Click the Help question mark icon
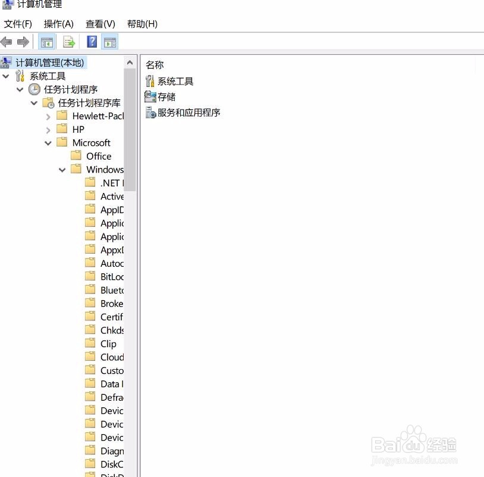Viewport: 484px width, 477px height. 90,42
